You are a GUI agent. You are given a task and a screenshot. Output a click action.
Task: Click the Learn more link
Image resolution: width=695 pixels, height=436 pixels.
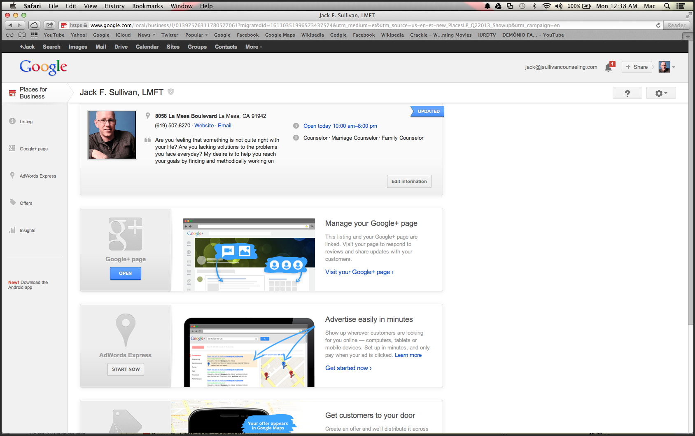tap(408, 355)
